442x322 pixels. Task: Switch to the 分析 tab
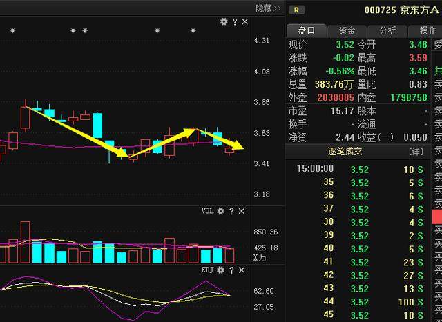pyautogui.click(x=387, y=30)
